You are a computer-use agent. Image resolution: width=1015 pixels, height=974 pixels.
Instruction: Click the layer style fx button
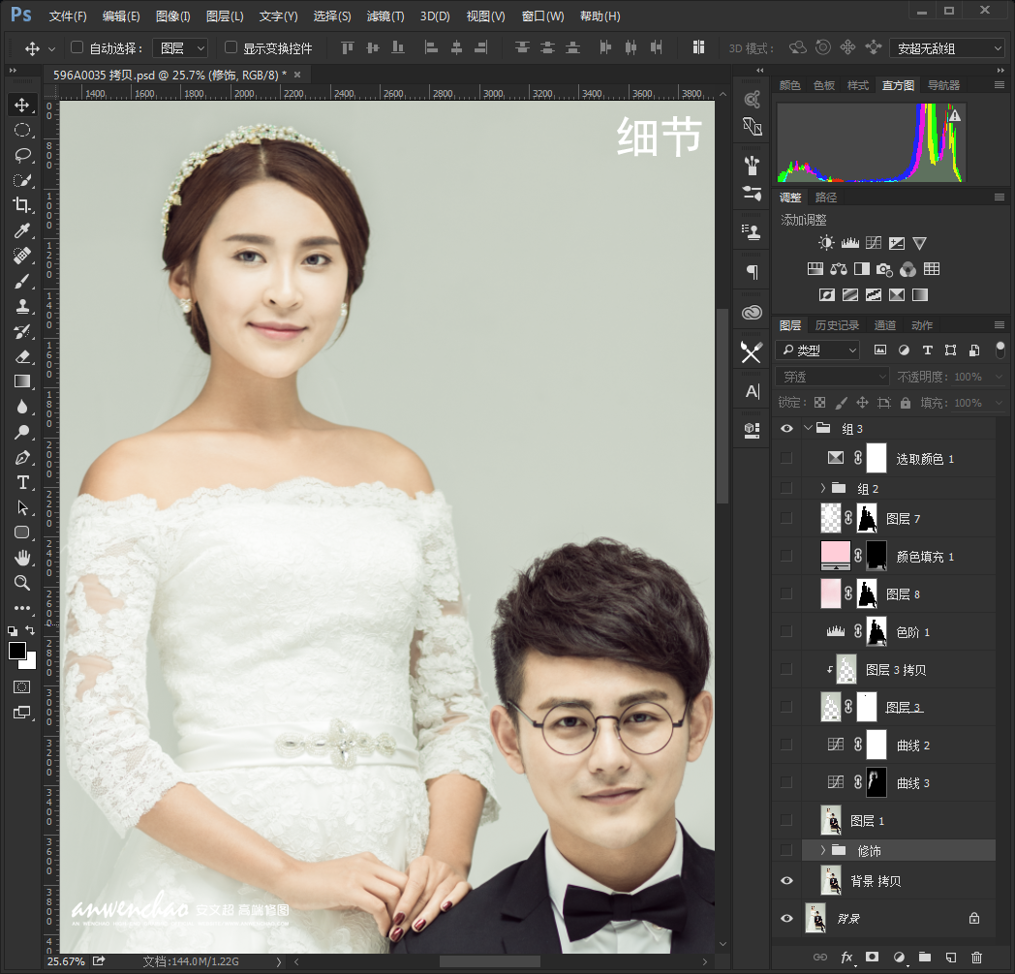[846, 958]
